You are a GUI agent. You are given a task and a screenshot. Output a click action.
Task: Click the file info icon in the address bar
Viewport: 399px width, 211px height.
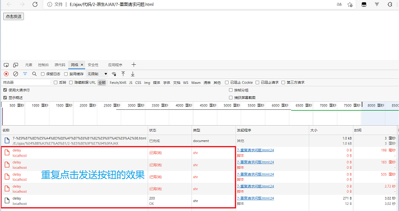tap(49, 4)
